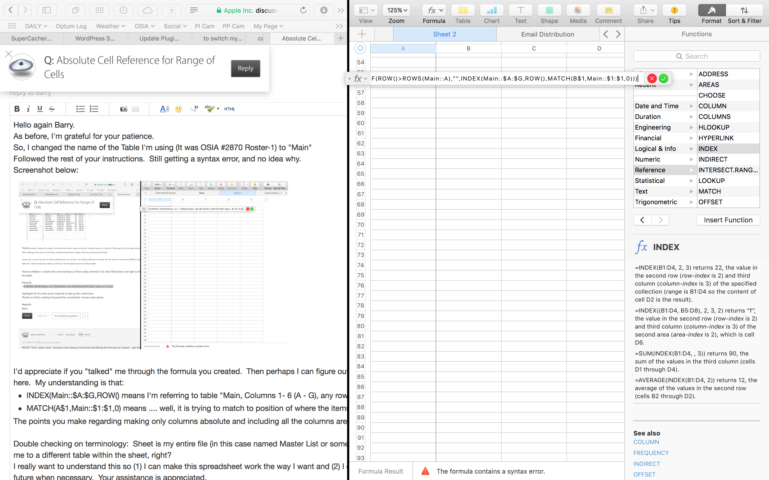
Task: Click the Bold icon in reply editor
Action: tap(17, 109)
